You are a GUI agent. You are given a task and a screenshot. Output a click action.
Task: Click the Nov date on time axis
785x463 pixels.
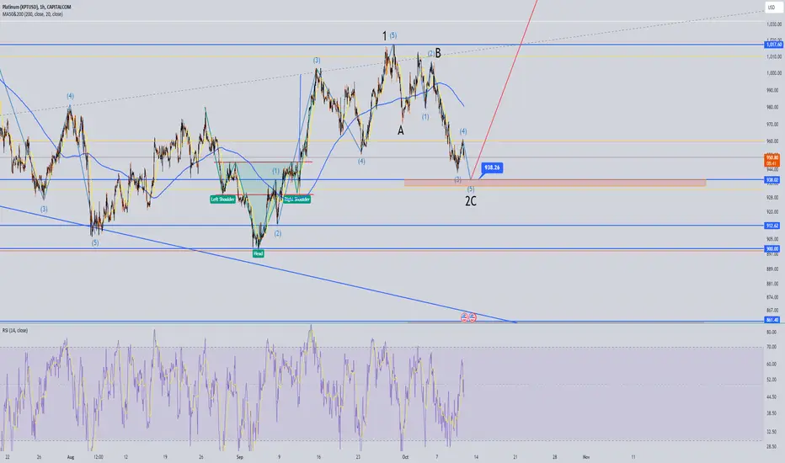585,457
